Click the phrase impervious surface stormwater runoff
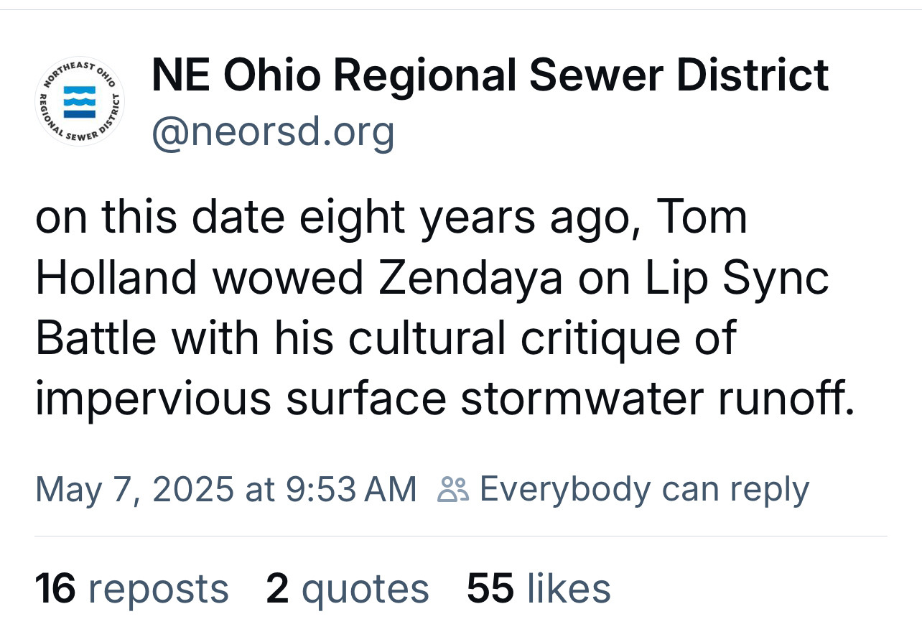This screenshot has width=922, height=632. tap(445, 400)
